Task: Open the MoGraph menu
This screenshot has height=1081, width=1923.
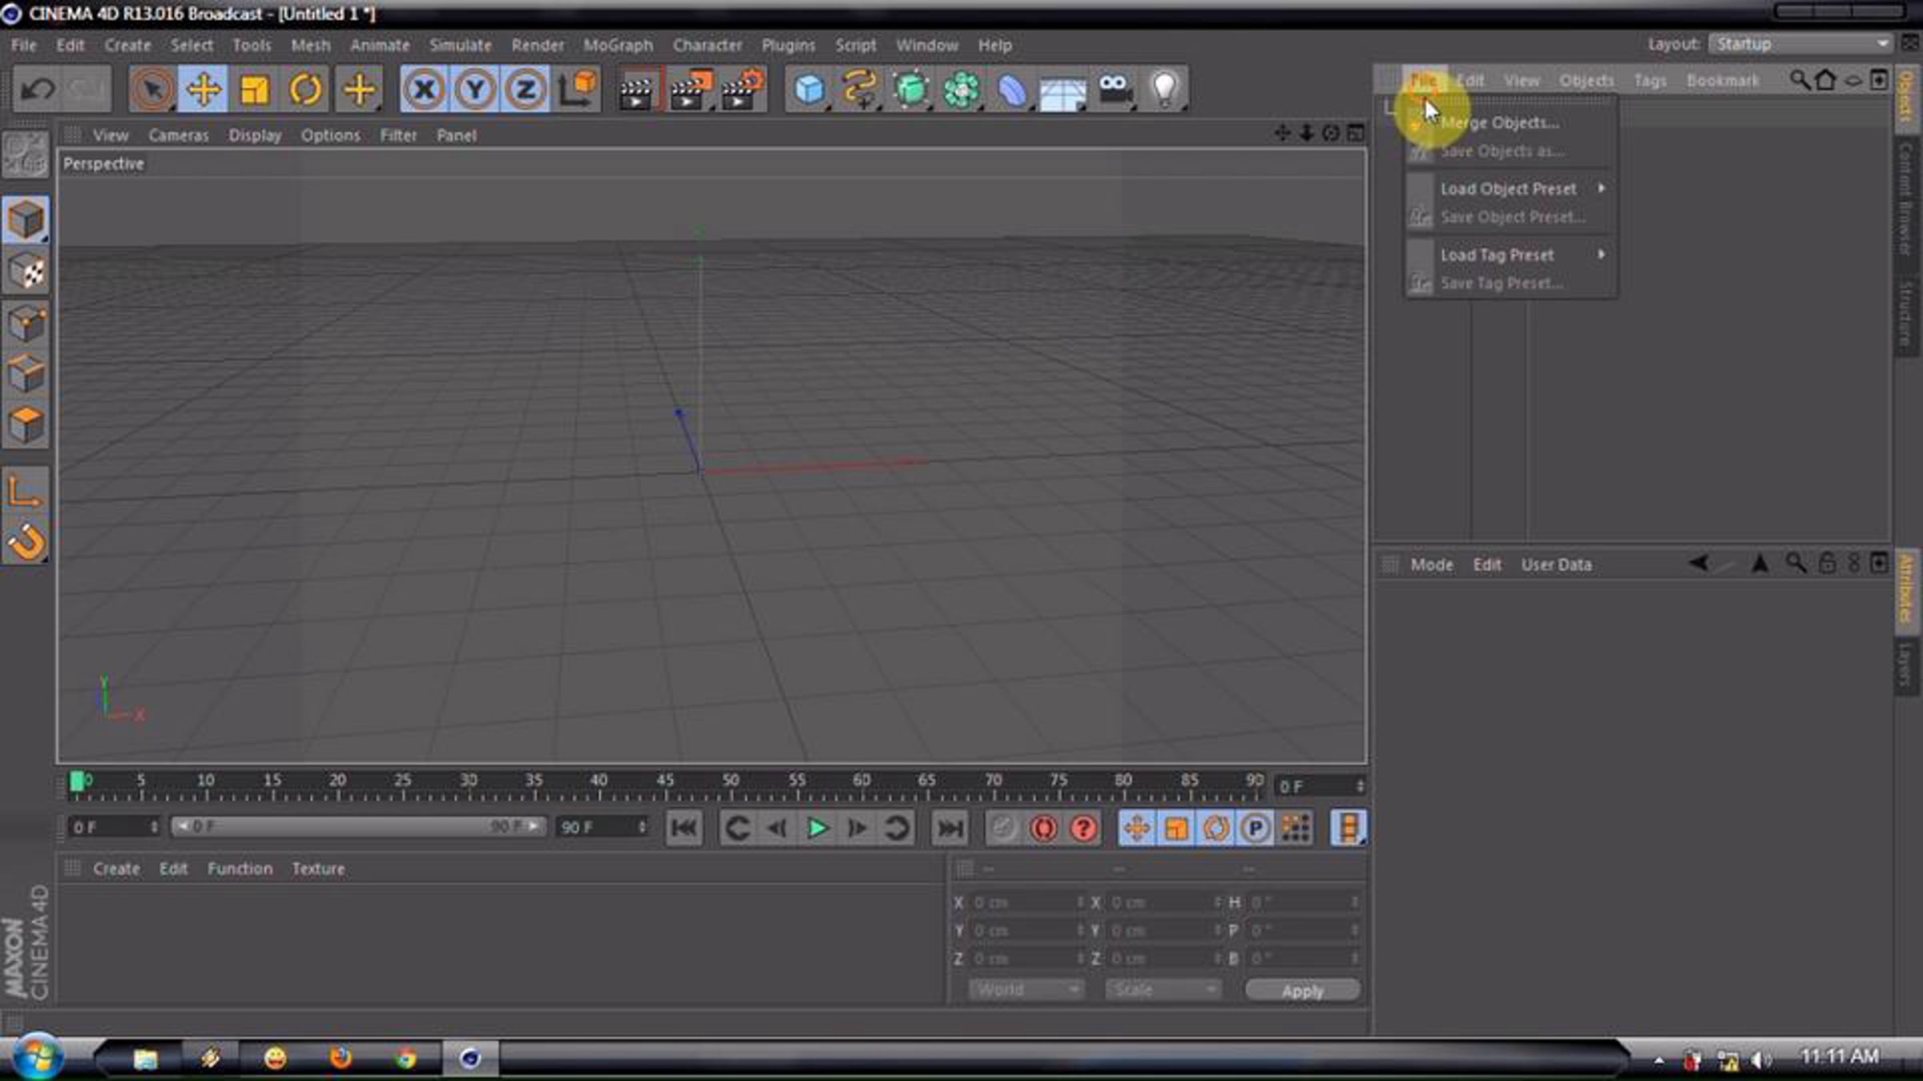Action: pyautogui.click(x=618, y=46)
